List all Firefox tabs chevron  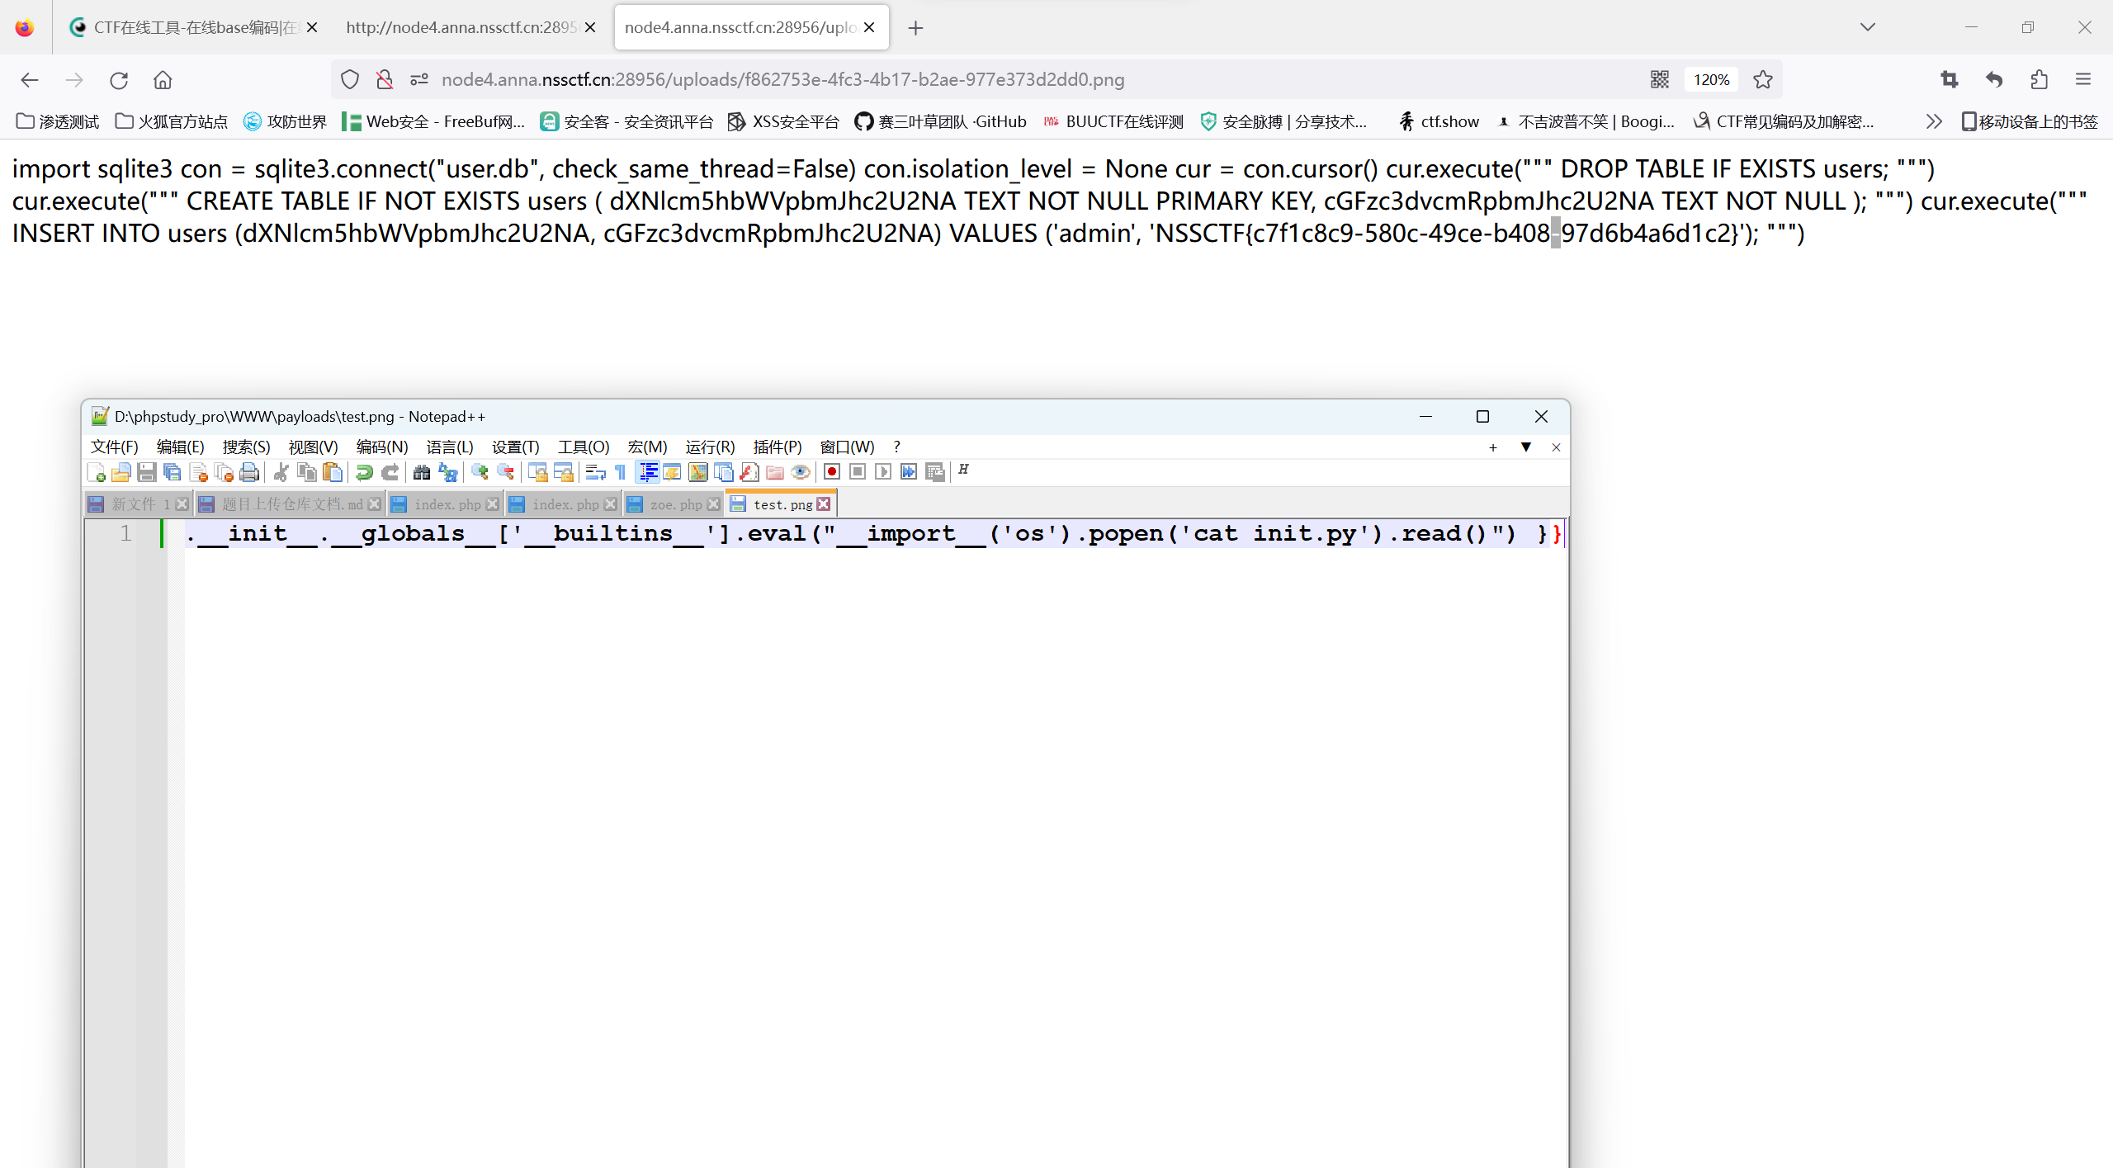(x=1868, y=27)
